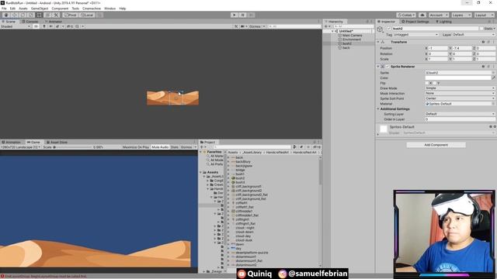Switch to the Lighting tab
Screen dimensions: 497x279
pos(443,22)
